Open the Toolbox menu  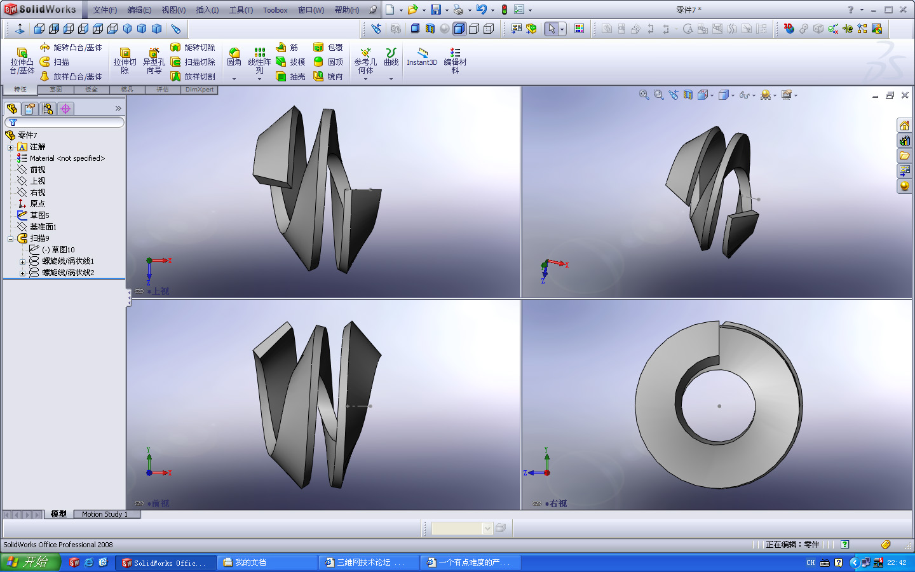point(275,10)
